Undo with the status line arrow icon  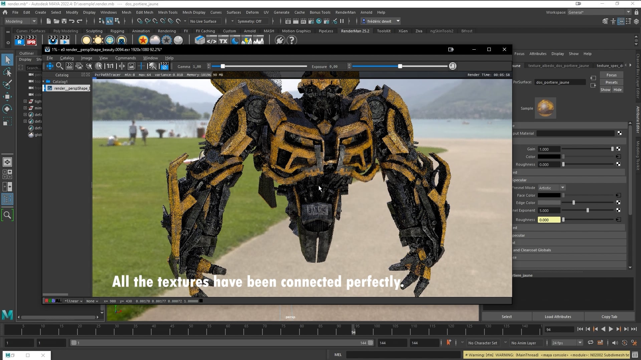pos(71,21)
